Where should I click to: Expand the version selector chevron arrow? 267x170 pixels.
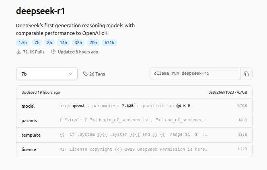(70, 74)
